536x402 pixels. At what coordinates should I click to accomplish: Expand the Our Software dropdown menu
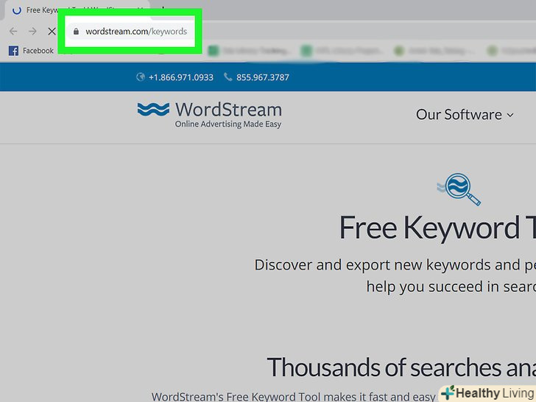click(x=465, y=115)
